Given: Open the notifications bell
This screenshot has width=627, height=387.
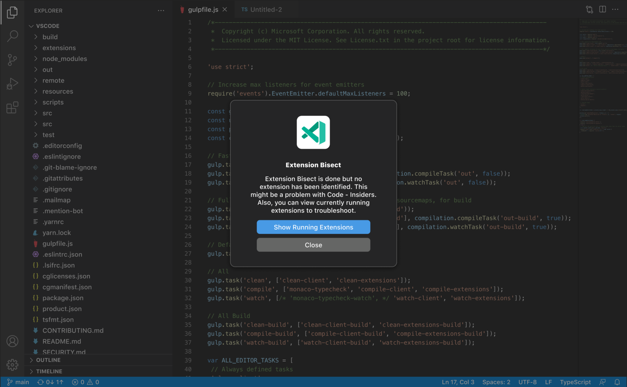Looking at the screenshot, I should [617, 382].
